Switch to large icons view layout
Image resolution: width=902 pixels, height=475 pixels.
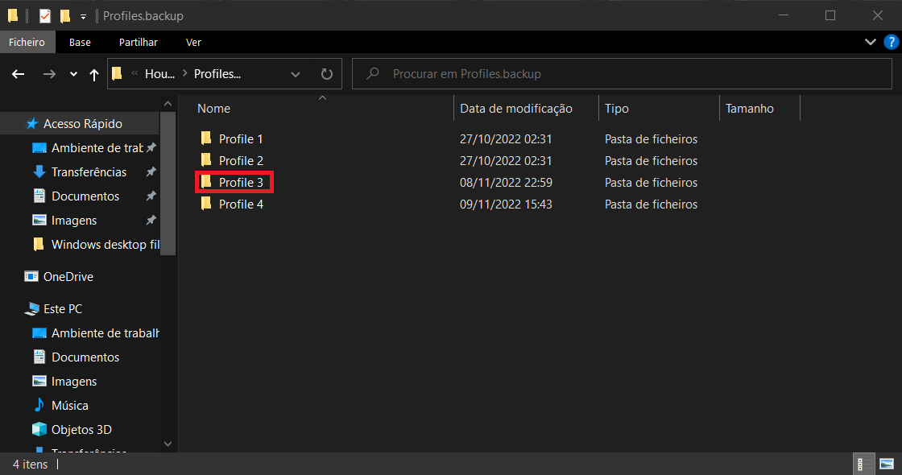point(887,464)
